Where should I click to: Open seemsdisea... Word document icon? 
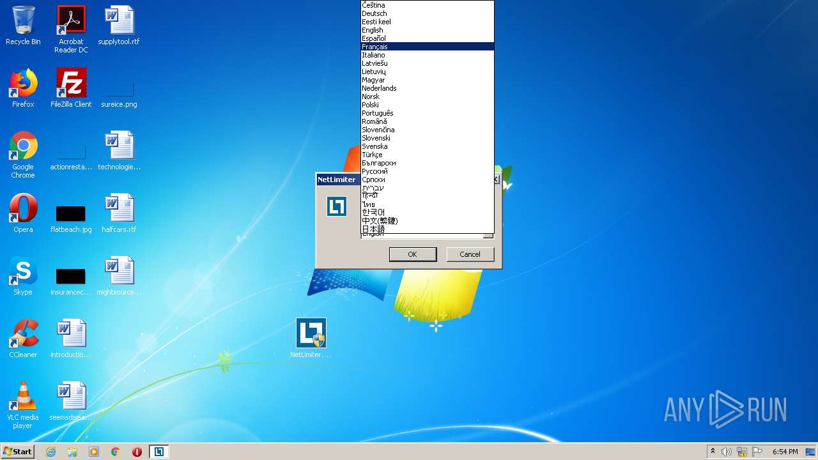click(71, 401)
